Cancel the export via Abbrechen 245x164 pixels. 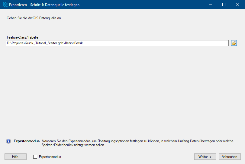(230, 157)
